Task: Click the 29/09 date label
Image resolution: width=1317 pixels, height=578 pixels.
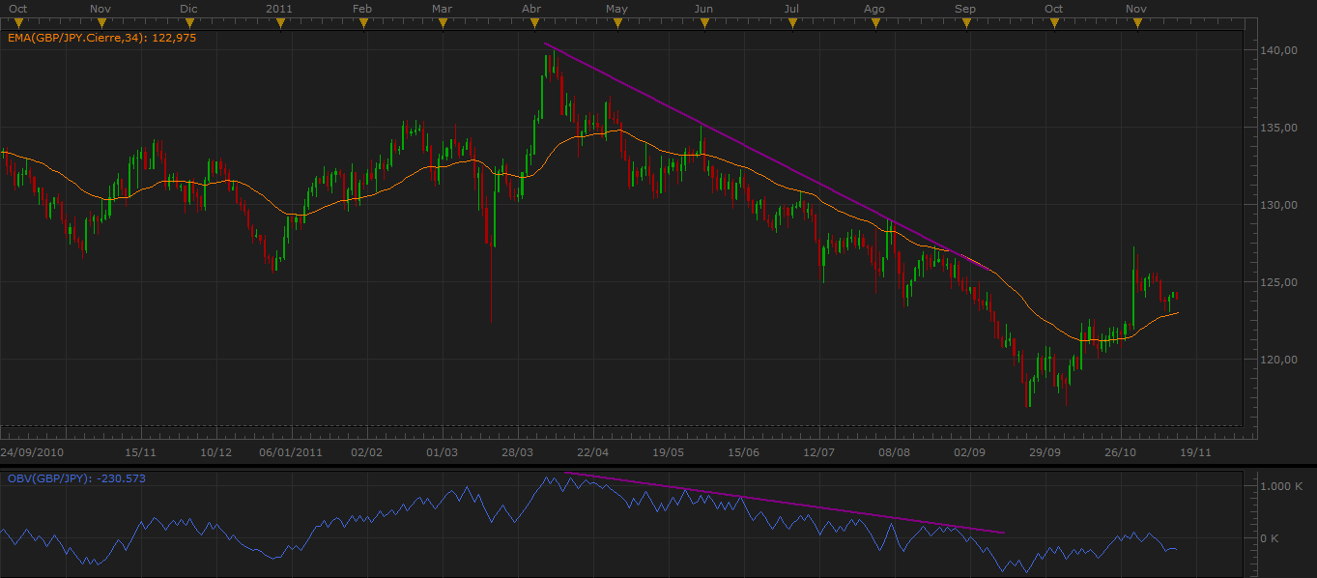Action: click(1045, 451)
